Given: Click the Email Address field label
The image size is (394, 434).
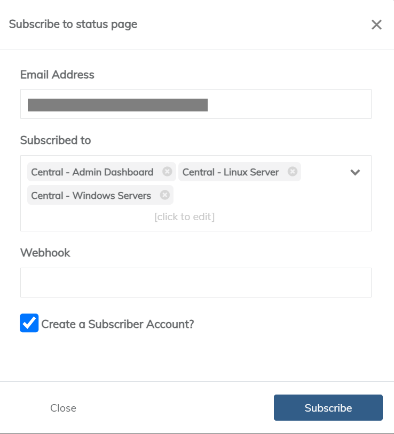Looking at the screenshot, I should (57, 75).
